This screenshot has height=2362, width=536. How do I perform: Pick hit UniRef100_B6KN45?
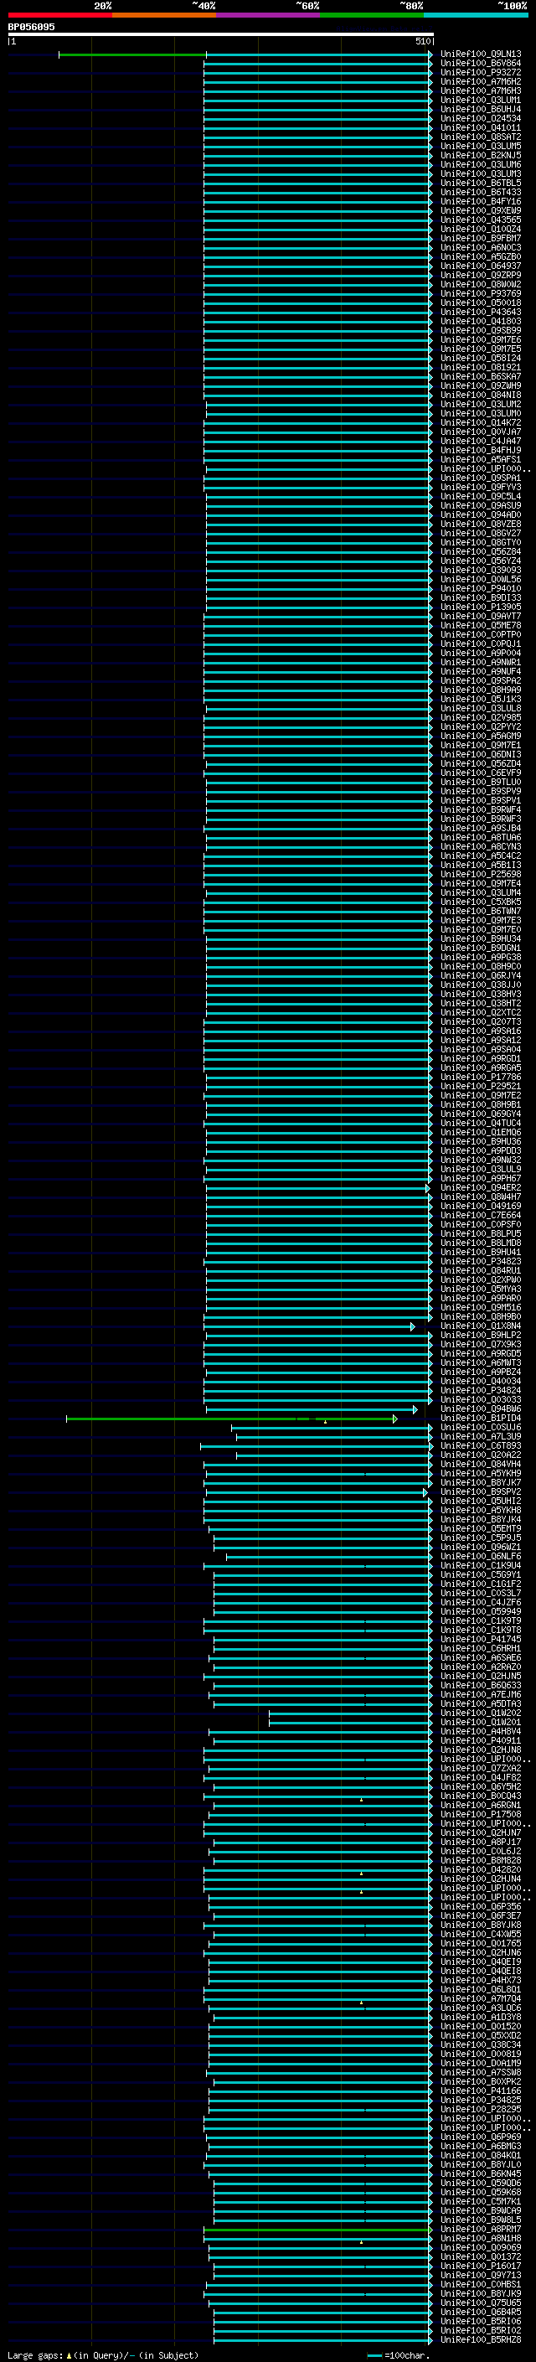480,2174
